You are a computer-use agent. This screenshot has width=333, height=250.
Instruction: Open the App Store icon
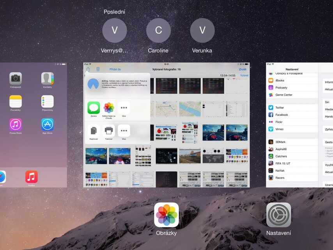pos(47,124)
